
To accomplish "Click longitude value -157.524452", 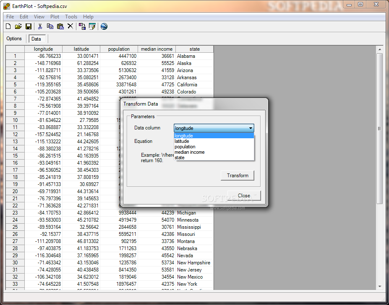I will [43, 134].
